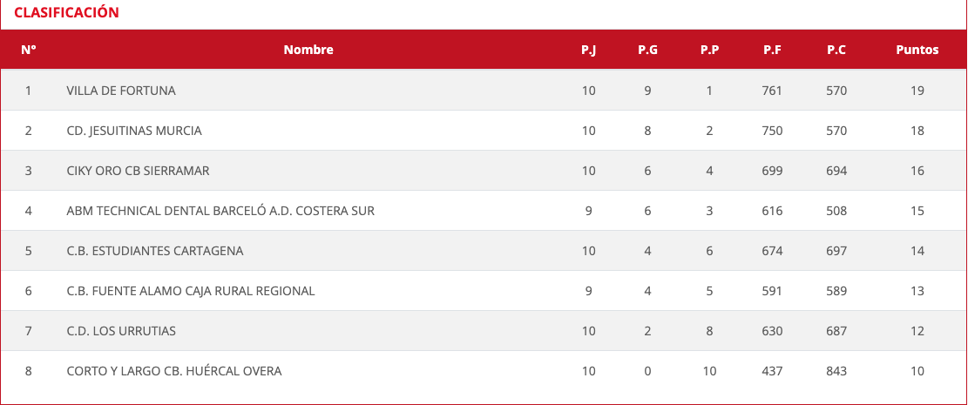Viewport: 968px width, 405px height.
Task: Click C.B. FUENTE ALAMO CAJA RURAL REGIONAL
Action: (191, 291)
